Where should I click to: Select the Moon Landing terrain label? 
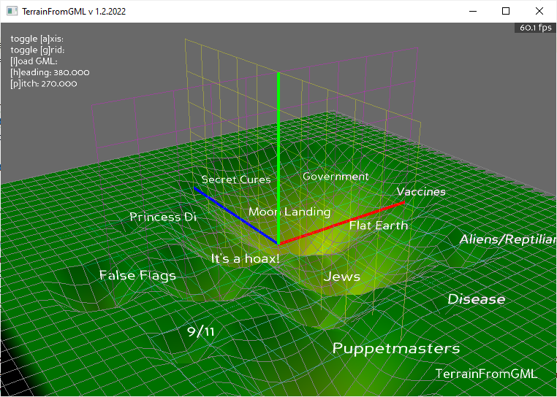point(289,212)
